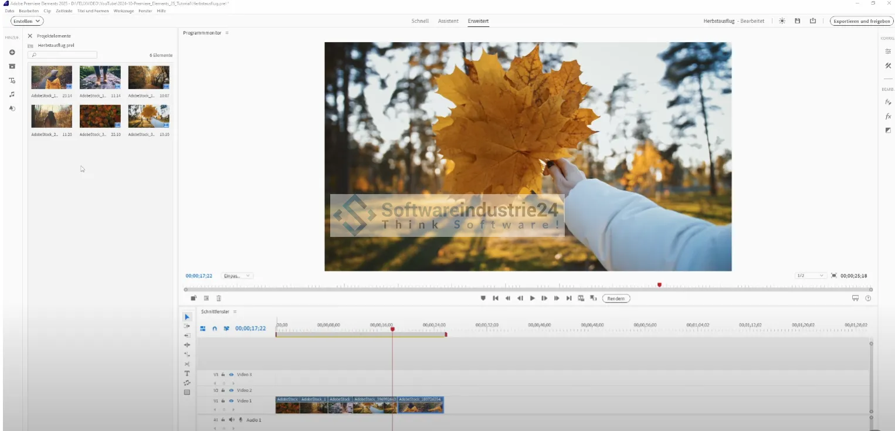This screenshot has width=895, height=431.
Task: Switch to the Schnell tab
Action: (420, 21)
